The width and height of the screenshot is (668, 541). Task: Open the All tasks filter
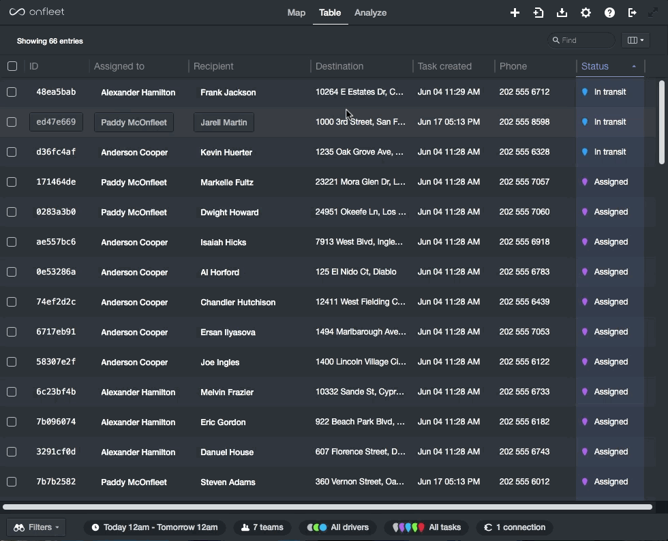(x=426, y=527)
